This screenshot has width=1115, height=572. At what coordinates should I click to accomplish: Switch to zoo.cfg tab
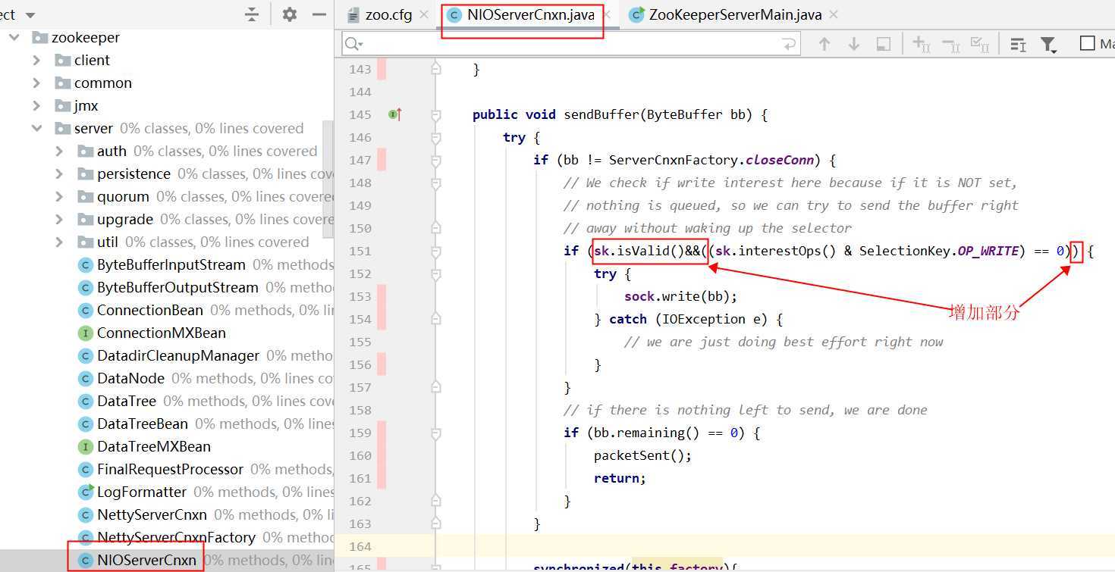tap(388, 14)
